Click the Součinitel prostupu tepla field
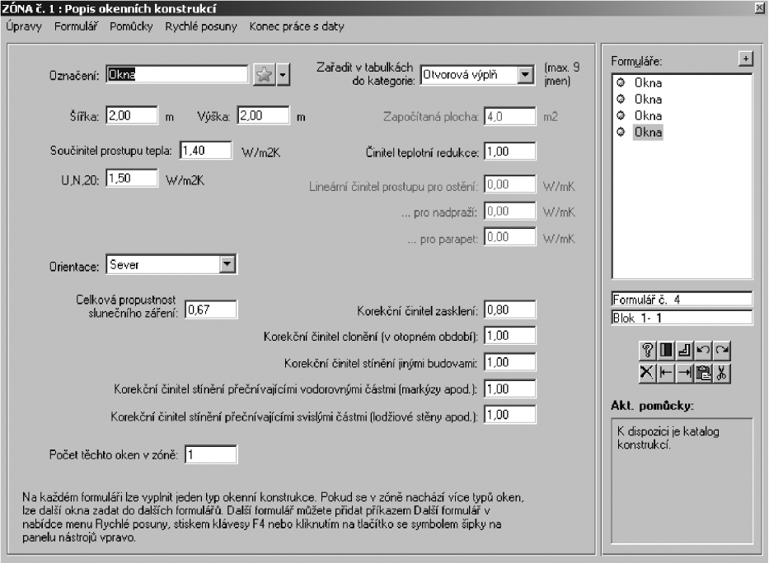Image resolution: width=769 pixels, height=563 pixels. click(206, 151)
